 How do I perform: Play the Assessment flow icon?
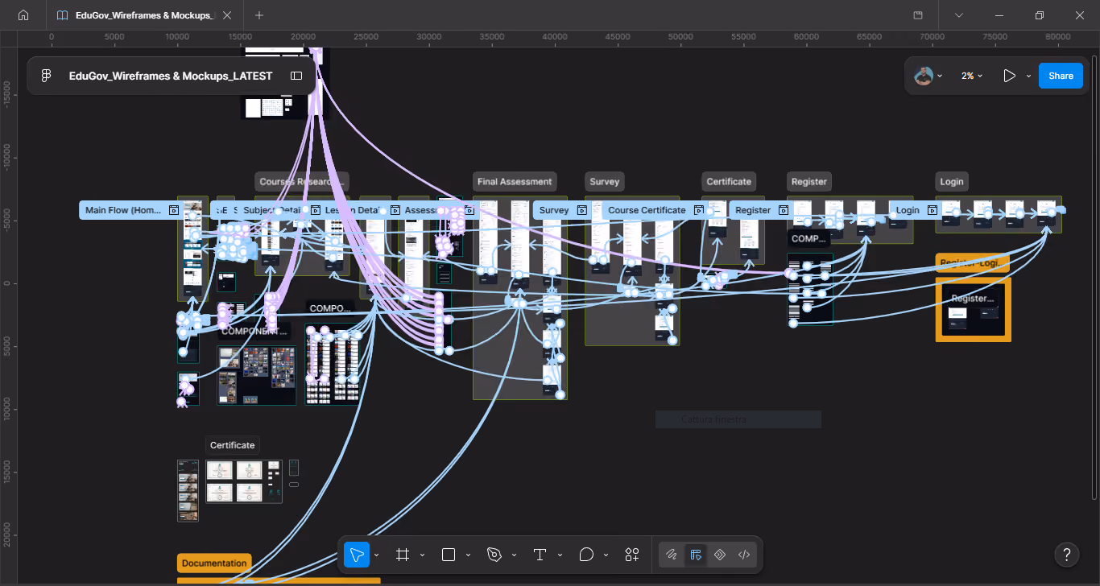point(468,210)
